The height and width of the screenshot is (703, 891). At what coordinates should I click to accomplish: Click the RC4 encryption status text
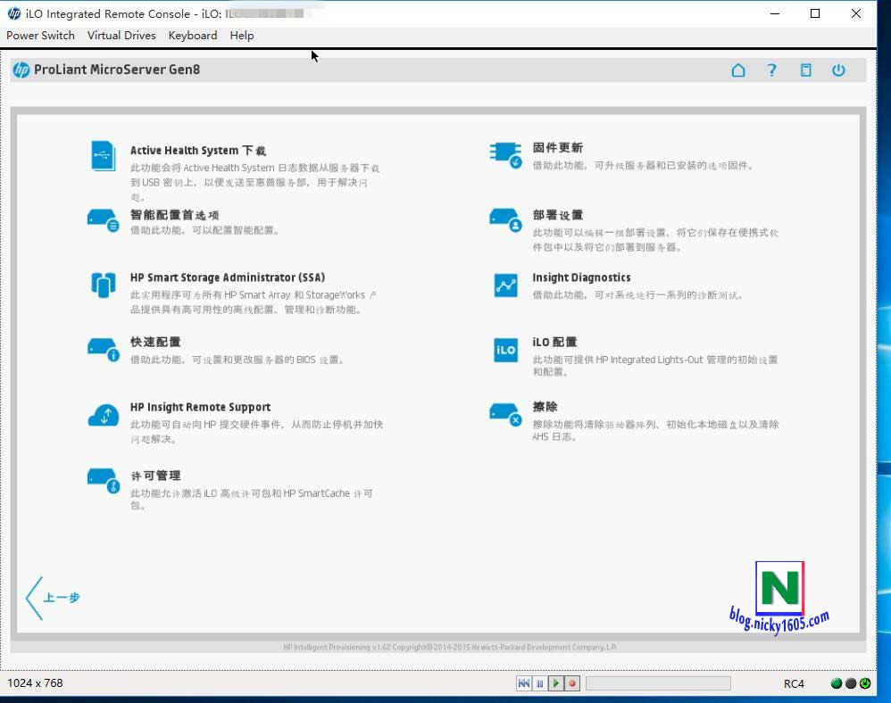tap(794, 683)
